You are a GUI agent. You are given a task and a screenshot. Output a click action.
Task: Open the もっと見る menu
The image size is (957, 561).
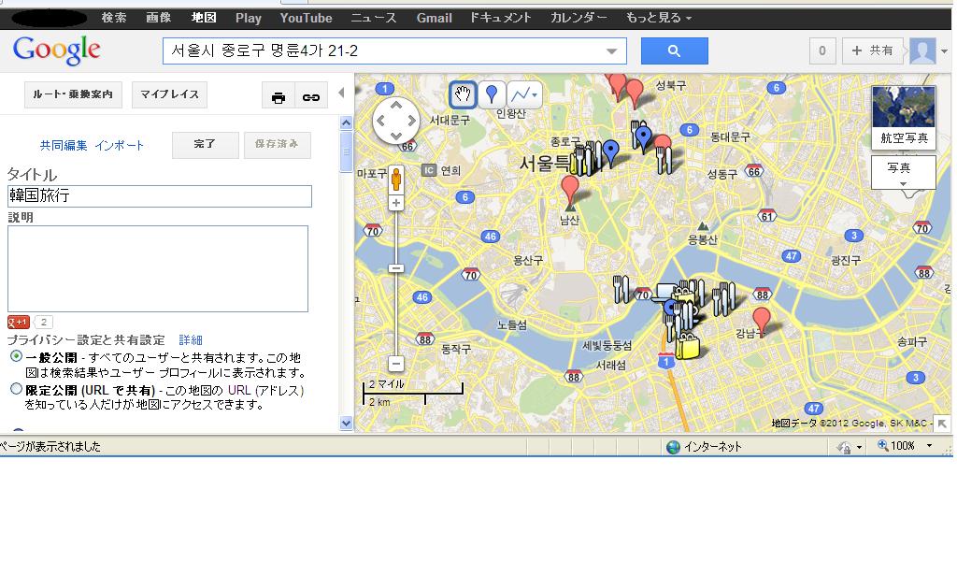tap(659, 18)
